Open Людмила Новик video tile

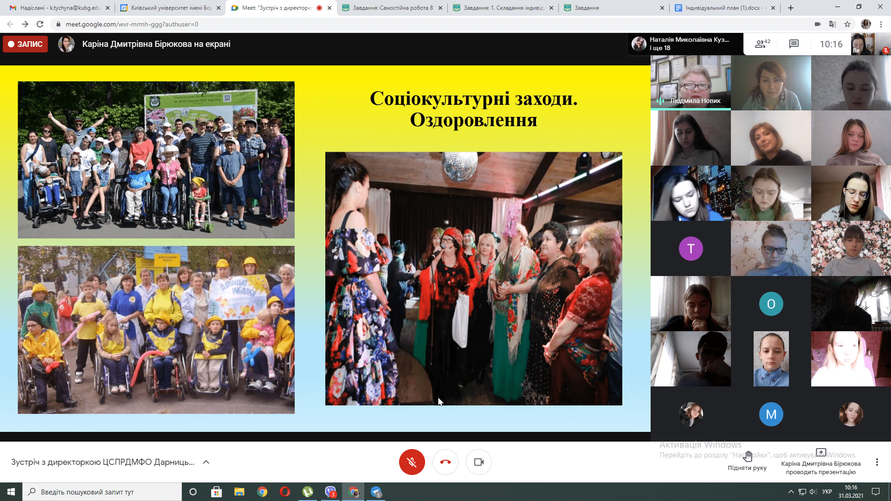(x=691, y=83)
